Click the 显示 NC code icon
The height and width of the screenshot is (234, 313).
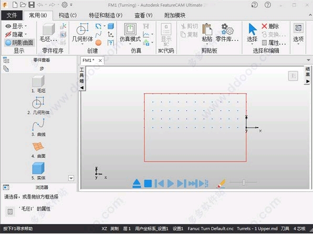pyautogui.click(x=166, y=35)
